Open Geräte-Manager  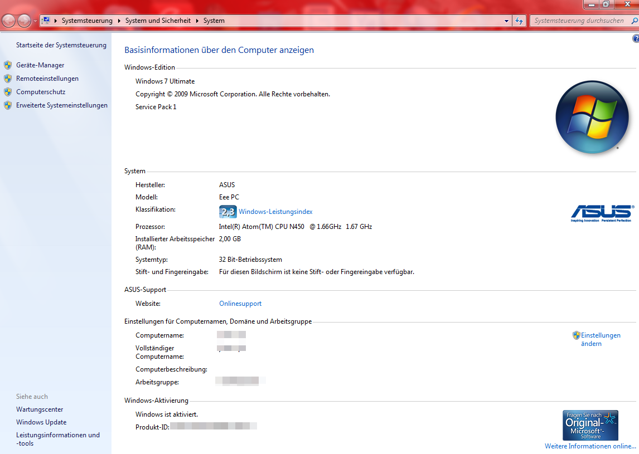pos(40,65)
